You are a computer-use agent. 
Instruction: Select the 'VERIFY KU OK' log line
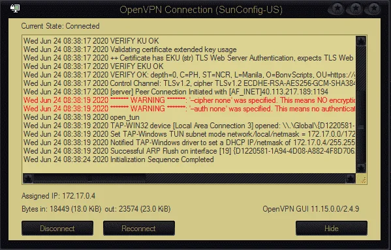[91, 41]
